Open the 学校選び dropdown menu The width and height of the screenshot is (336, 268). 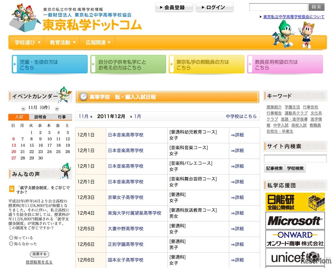[26, 42]
